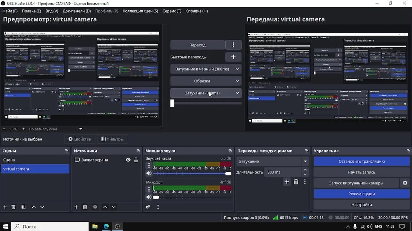Click the Переход transition button
Image resolution: width=412 pixels, height=231 pixels.
tap(197, 45)
